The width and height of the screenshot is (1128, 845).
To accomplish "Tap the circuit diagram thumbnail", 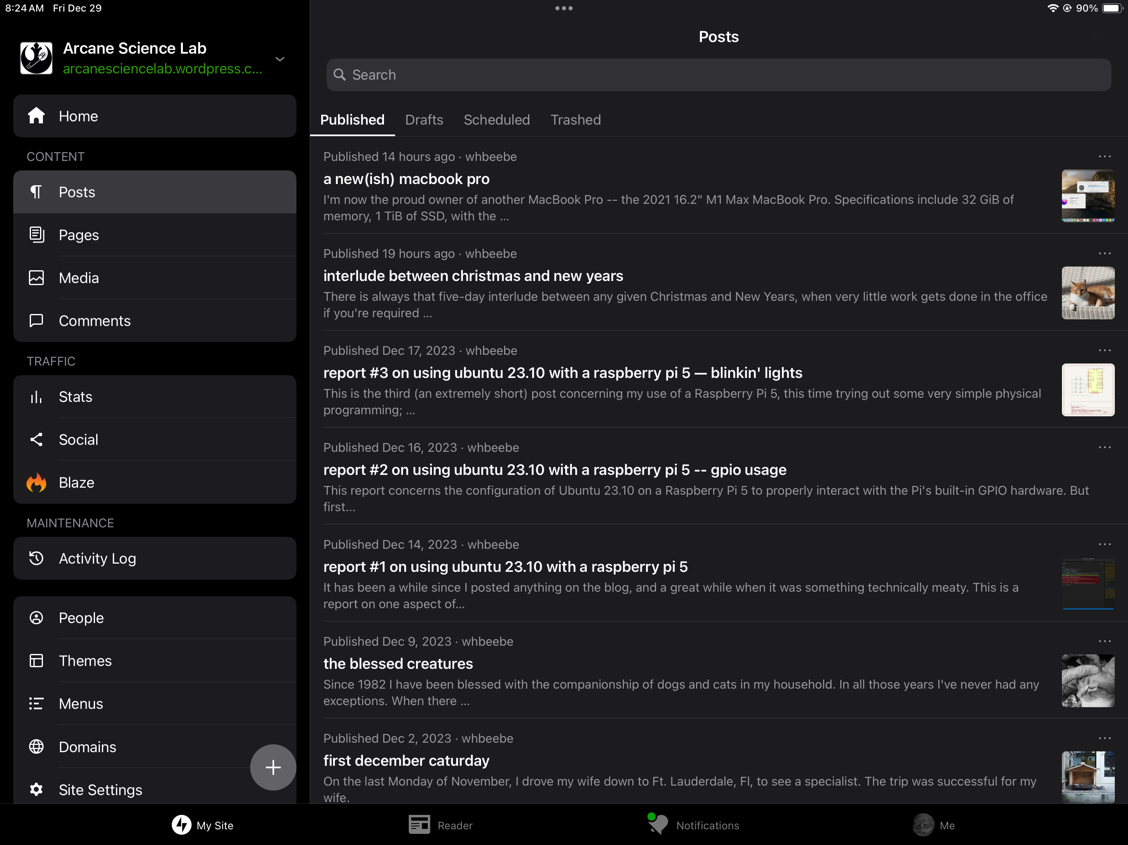I will (1088, 389).
